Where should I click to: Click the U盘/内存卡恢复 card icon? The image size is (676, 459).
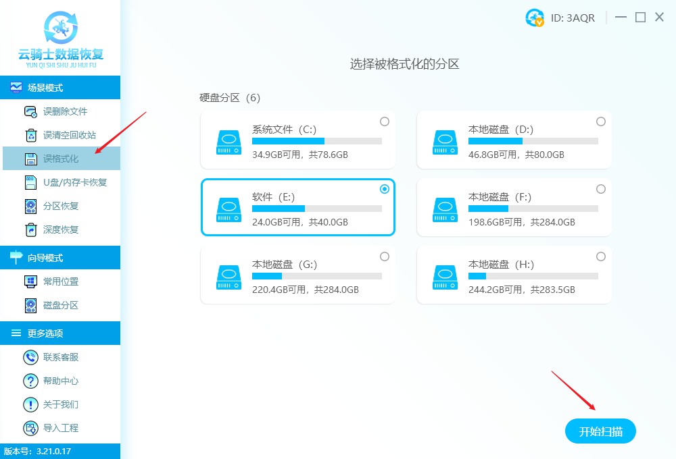(30, 182)
